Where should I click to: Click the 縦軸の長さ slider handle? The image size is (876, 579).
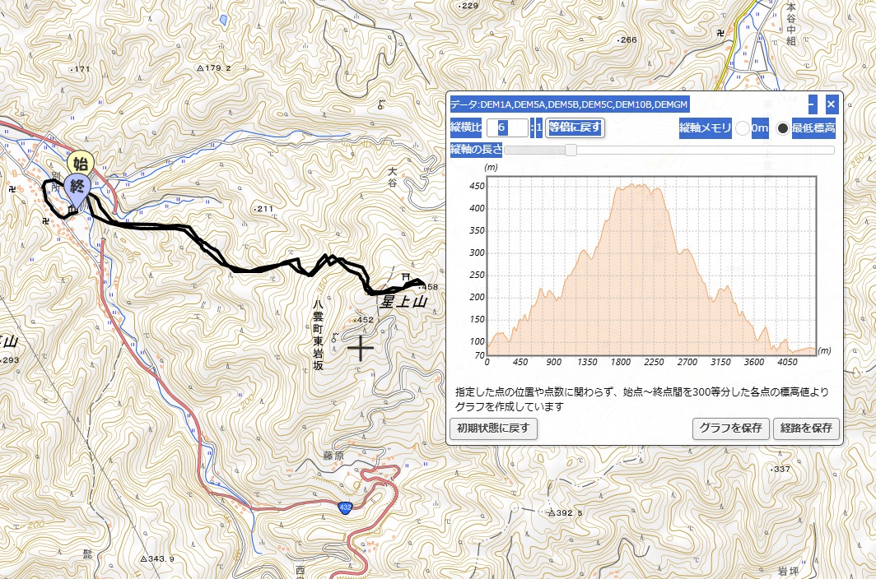click(571, 150)
